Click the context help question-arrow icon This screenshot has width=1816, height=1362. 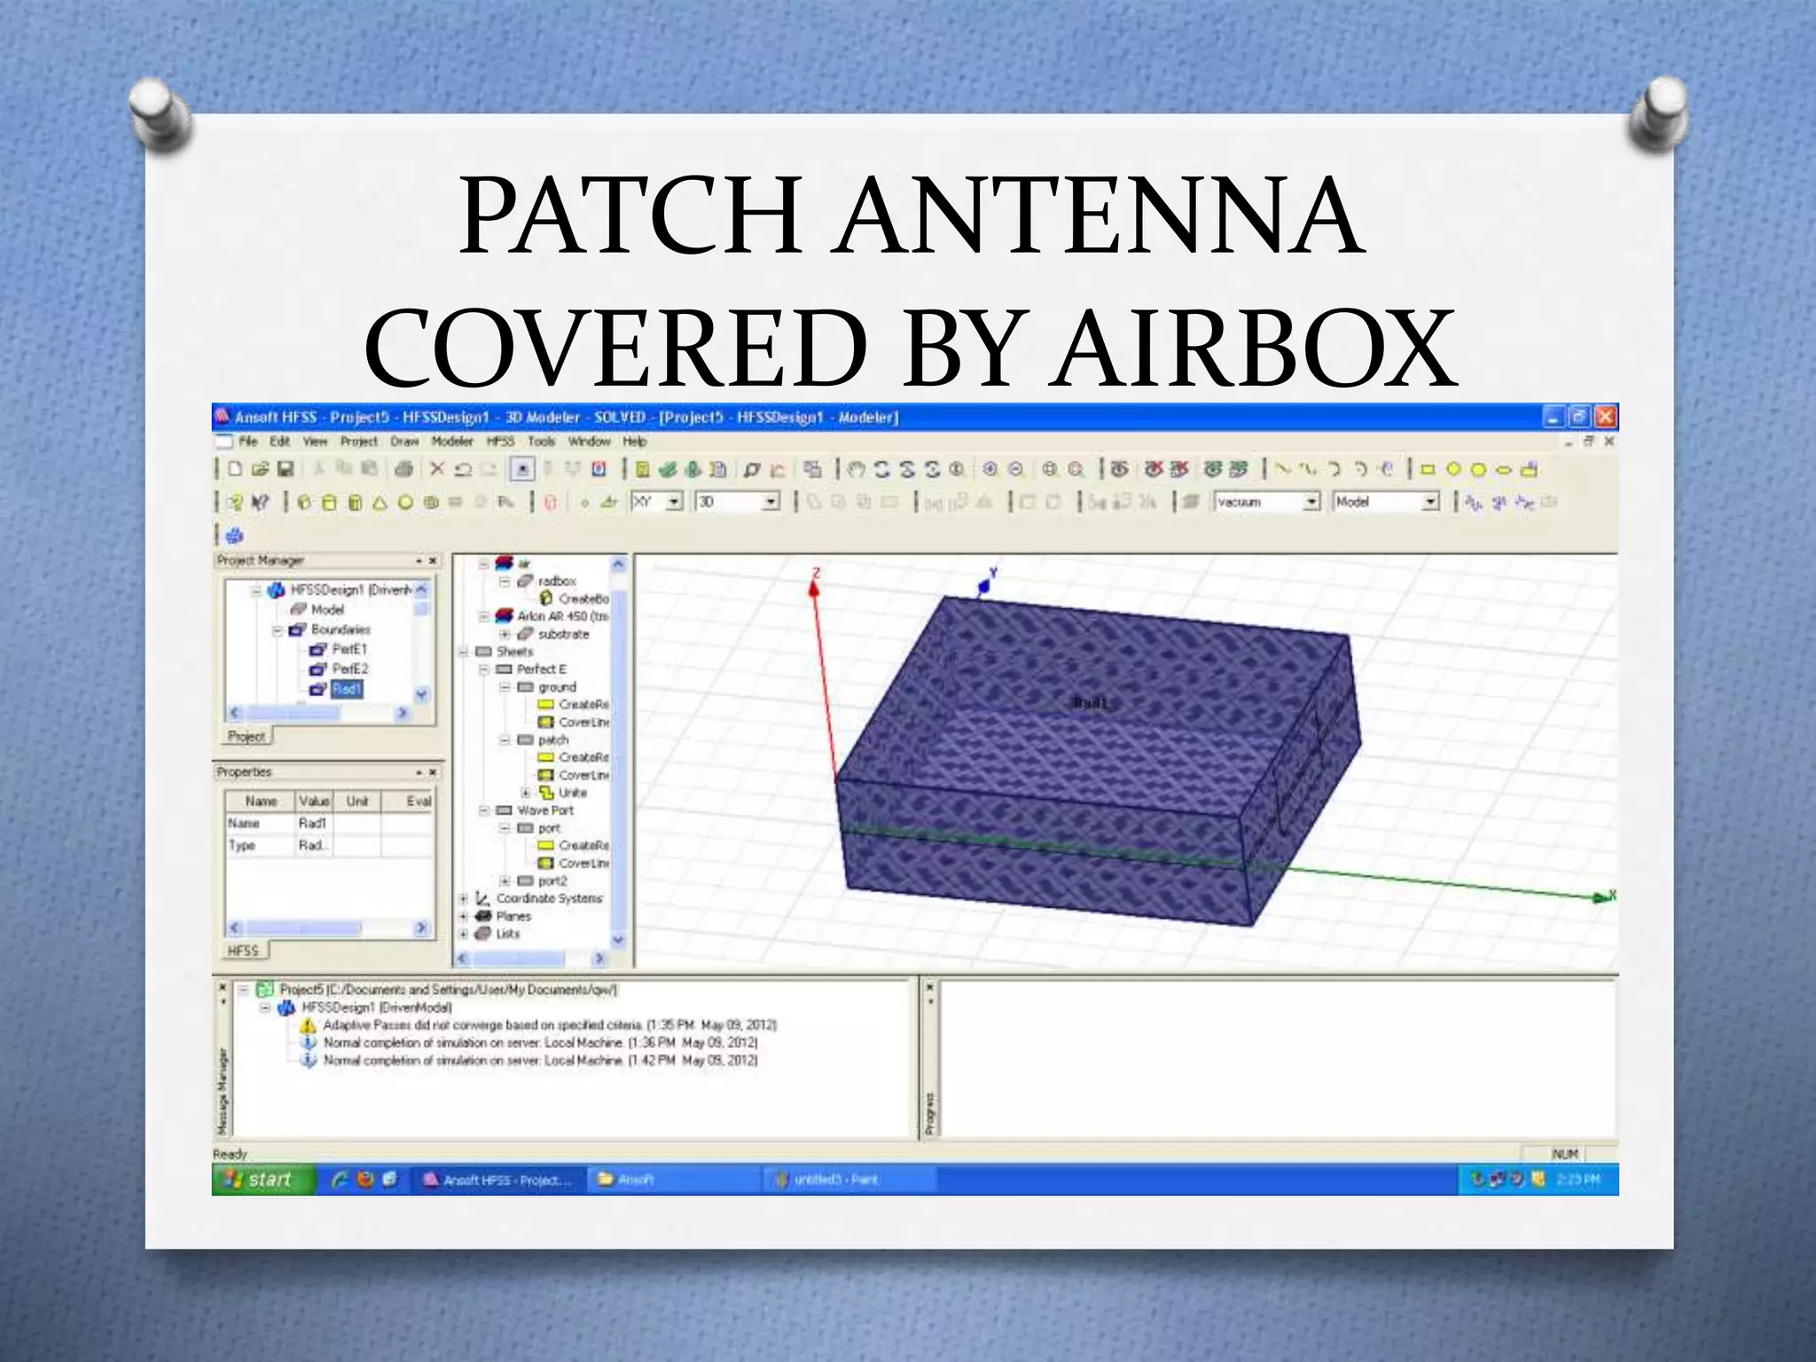click(260, 503)
